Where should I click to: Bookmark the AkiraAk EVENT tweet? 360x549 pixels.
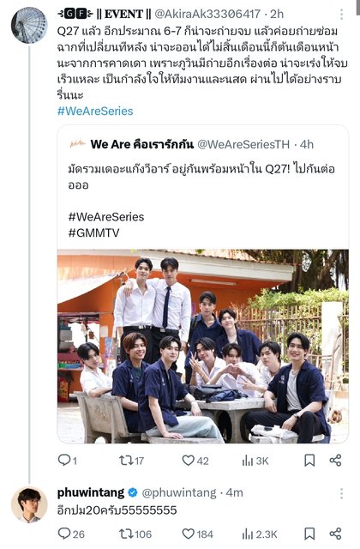tap(309, 460)
